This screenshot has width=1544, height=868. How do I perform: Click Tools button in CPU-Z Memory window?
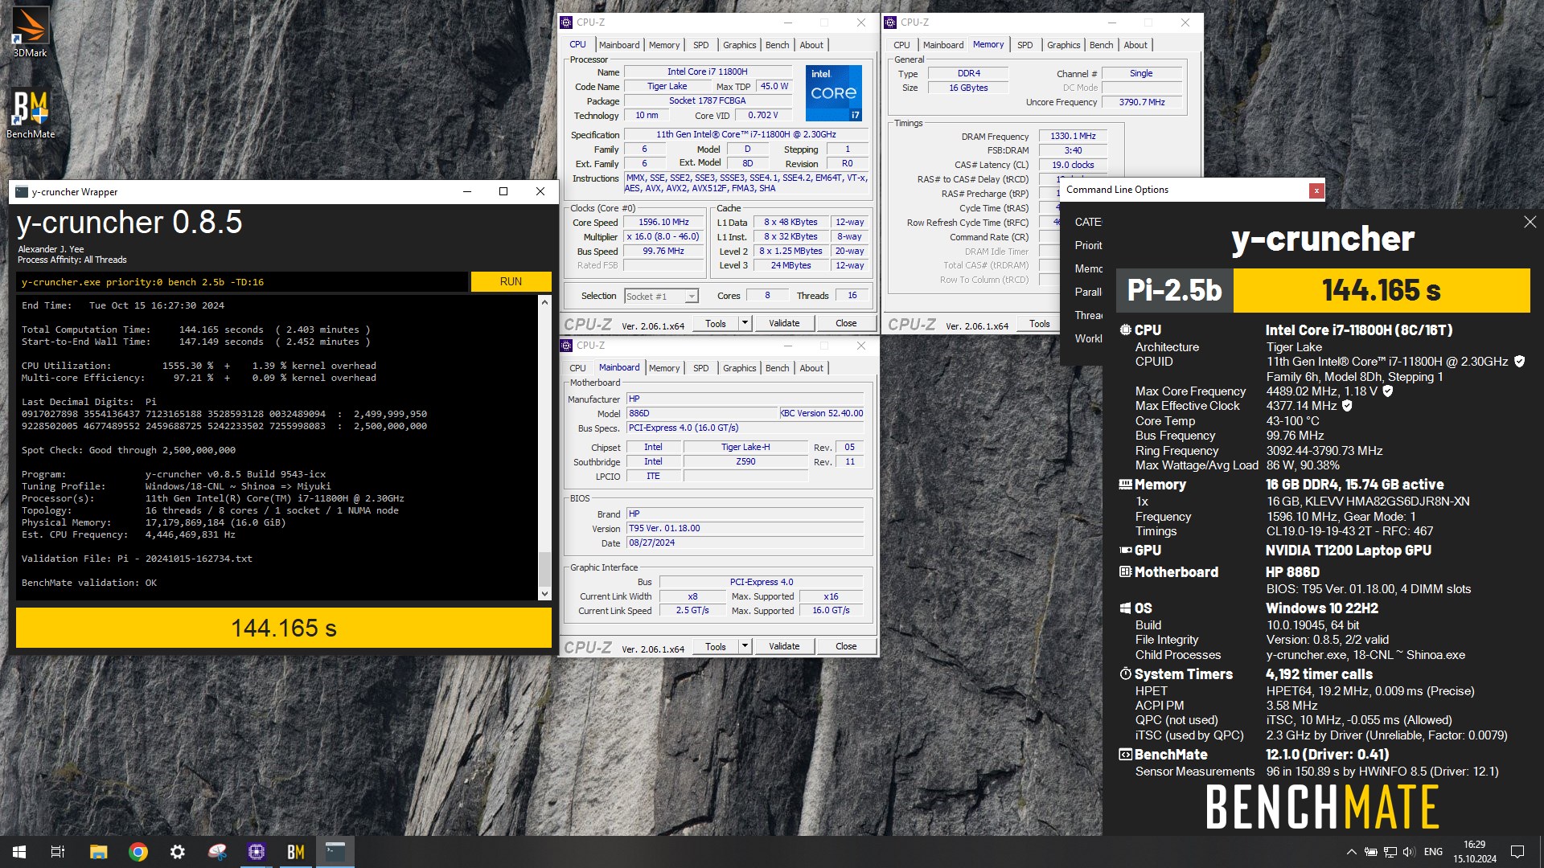(x=1039, y=324)
